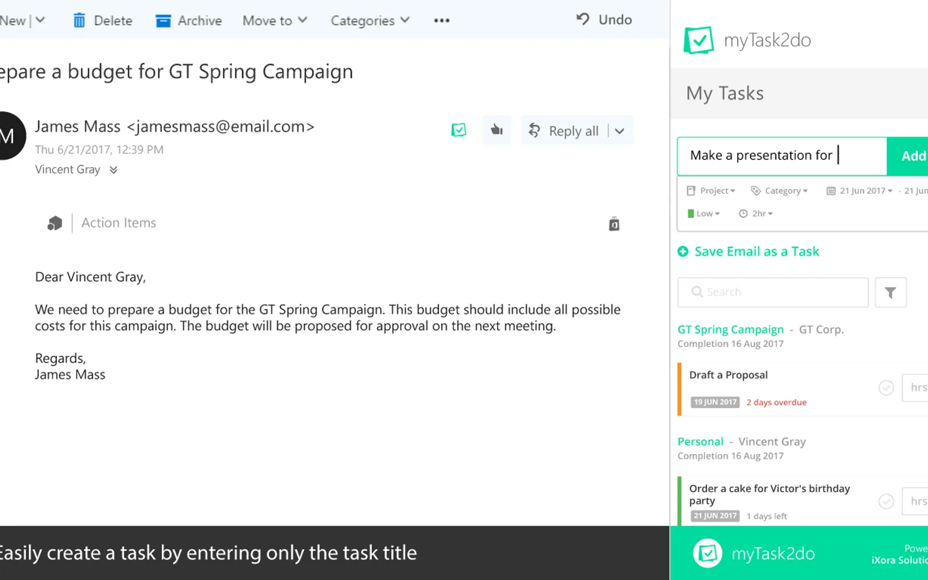Image resolution: width=928 pixels, height=580 pixels.
Task: Open the Action Items label
Action: tap(119, 223)
